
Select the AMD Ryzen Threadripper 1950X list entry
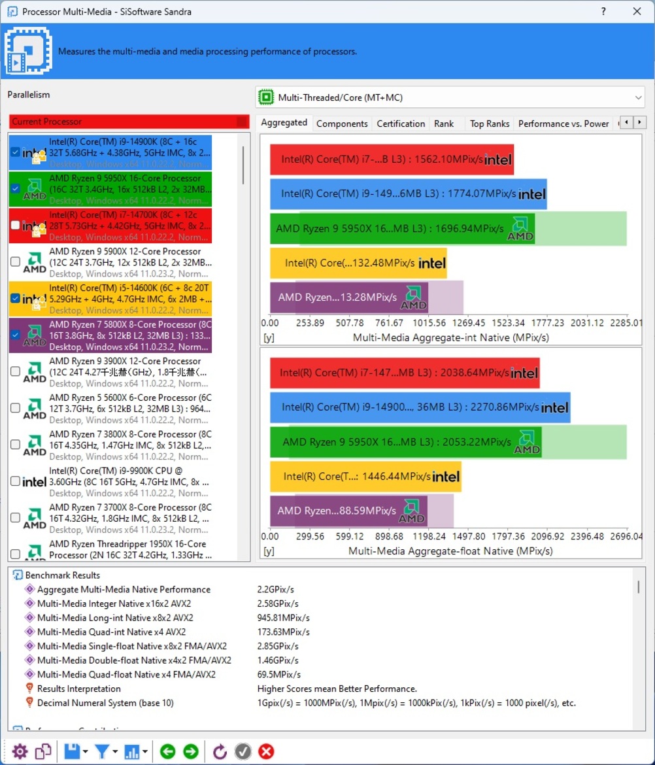point(110,549)
